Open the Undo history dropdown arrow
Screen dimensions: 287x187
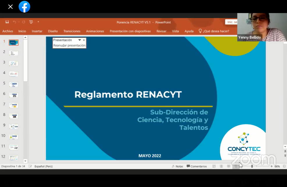[x=19, y=22]
